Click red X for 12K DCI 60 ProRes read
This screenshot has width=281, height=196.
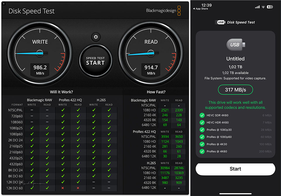point(78,188)
